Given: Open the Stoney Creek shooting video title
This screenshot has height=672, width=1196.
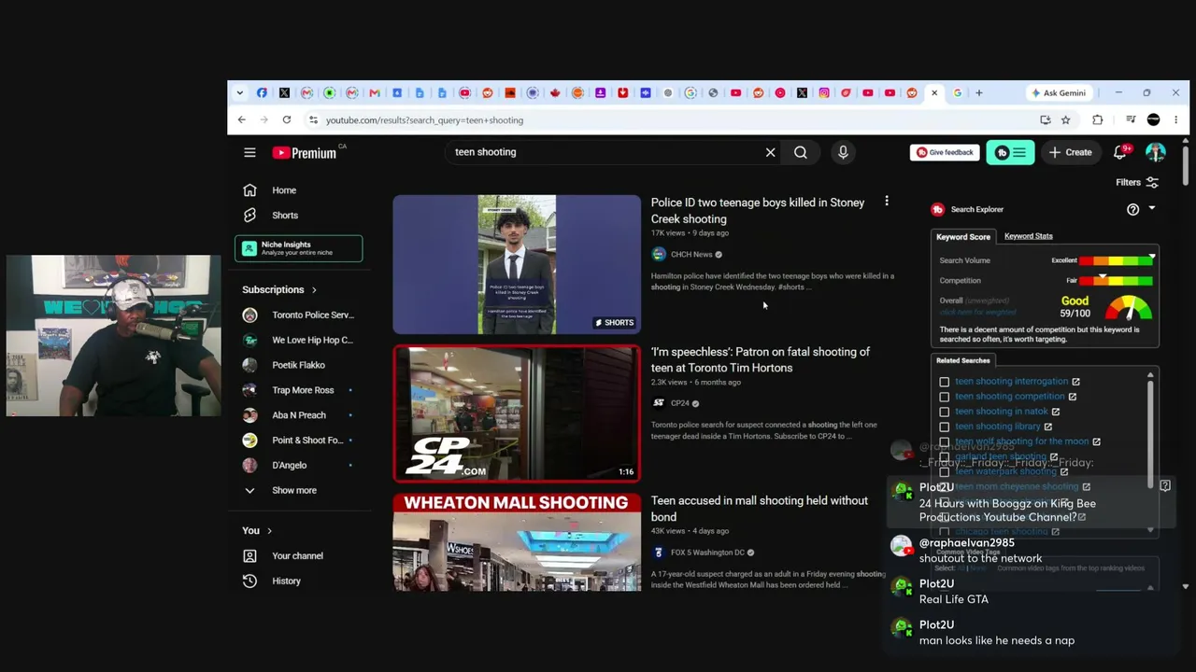Looking at the screenshot, I should point(758,211).
